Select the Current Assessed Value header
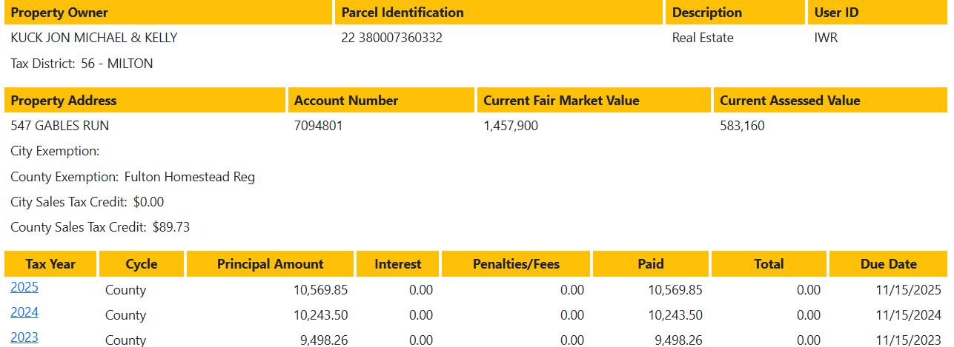The width and height of the screenshot is (954, 347). [x=790, y=101]
